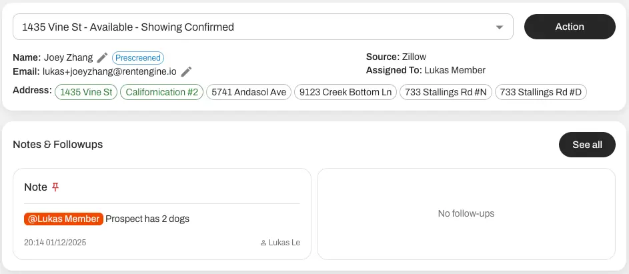
Task: Click the note timestamp 20:14 01/12/2025
Action: [55, 243]
